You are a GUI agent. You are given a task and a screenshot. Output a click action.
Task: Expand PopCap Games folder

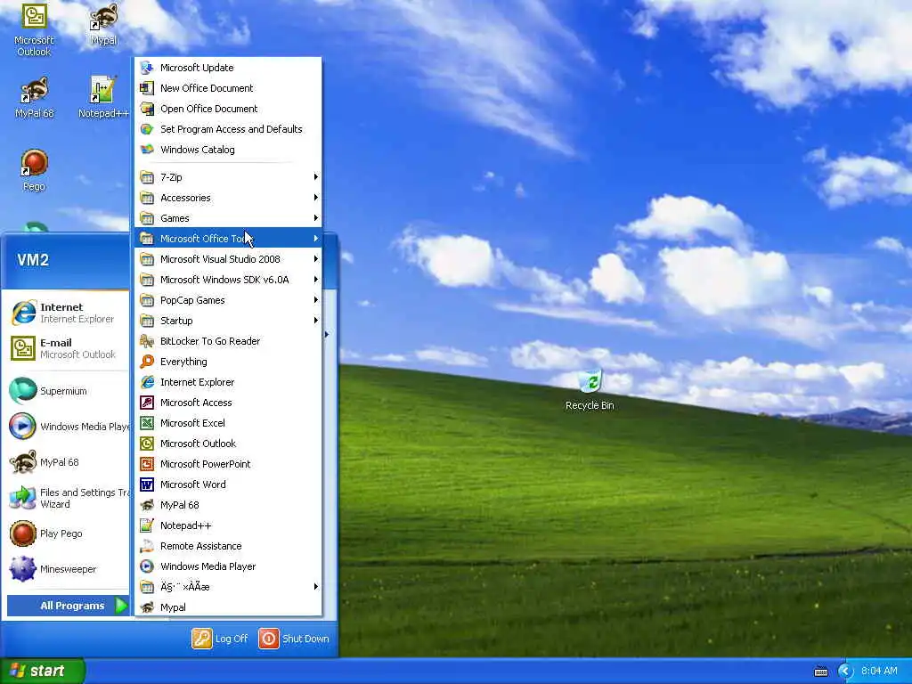tap(228, 300)
